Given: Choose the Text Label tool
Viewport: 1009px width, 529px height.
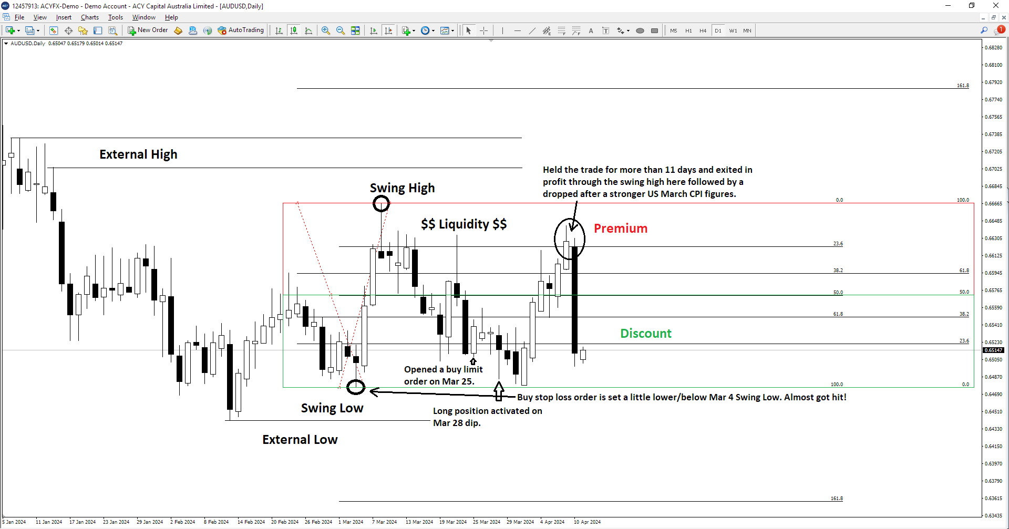Looking at the screenshot, I should 605,30.
